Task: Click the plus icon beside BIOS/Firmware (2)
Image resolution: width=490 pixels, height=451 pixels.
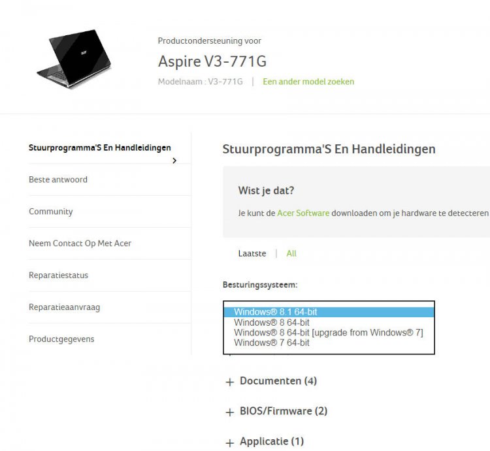Action: click(230, 412)
